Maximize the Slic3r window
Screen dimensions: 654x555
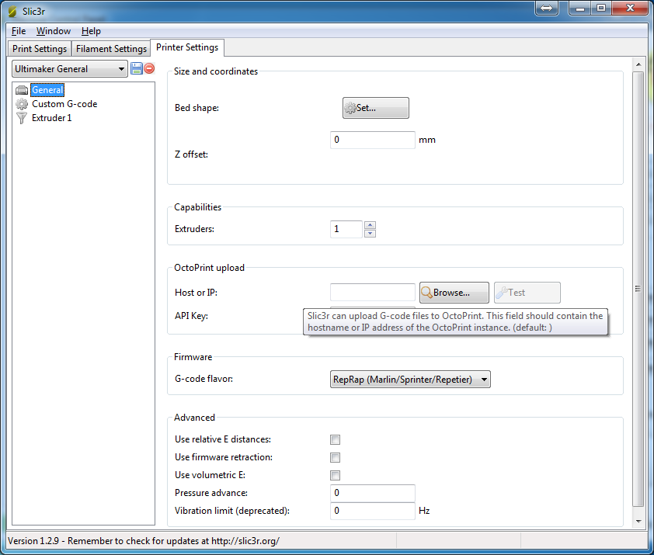pyautogui.click(x=601, y=8)
